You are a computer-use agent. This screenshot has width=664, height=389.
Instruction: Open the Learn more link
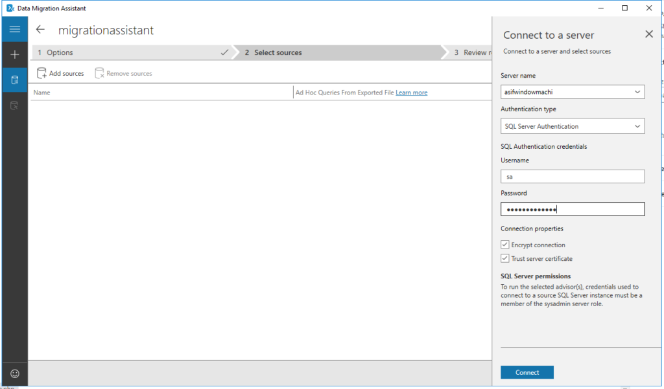tap(411, 93)
